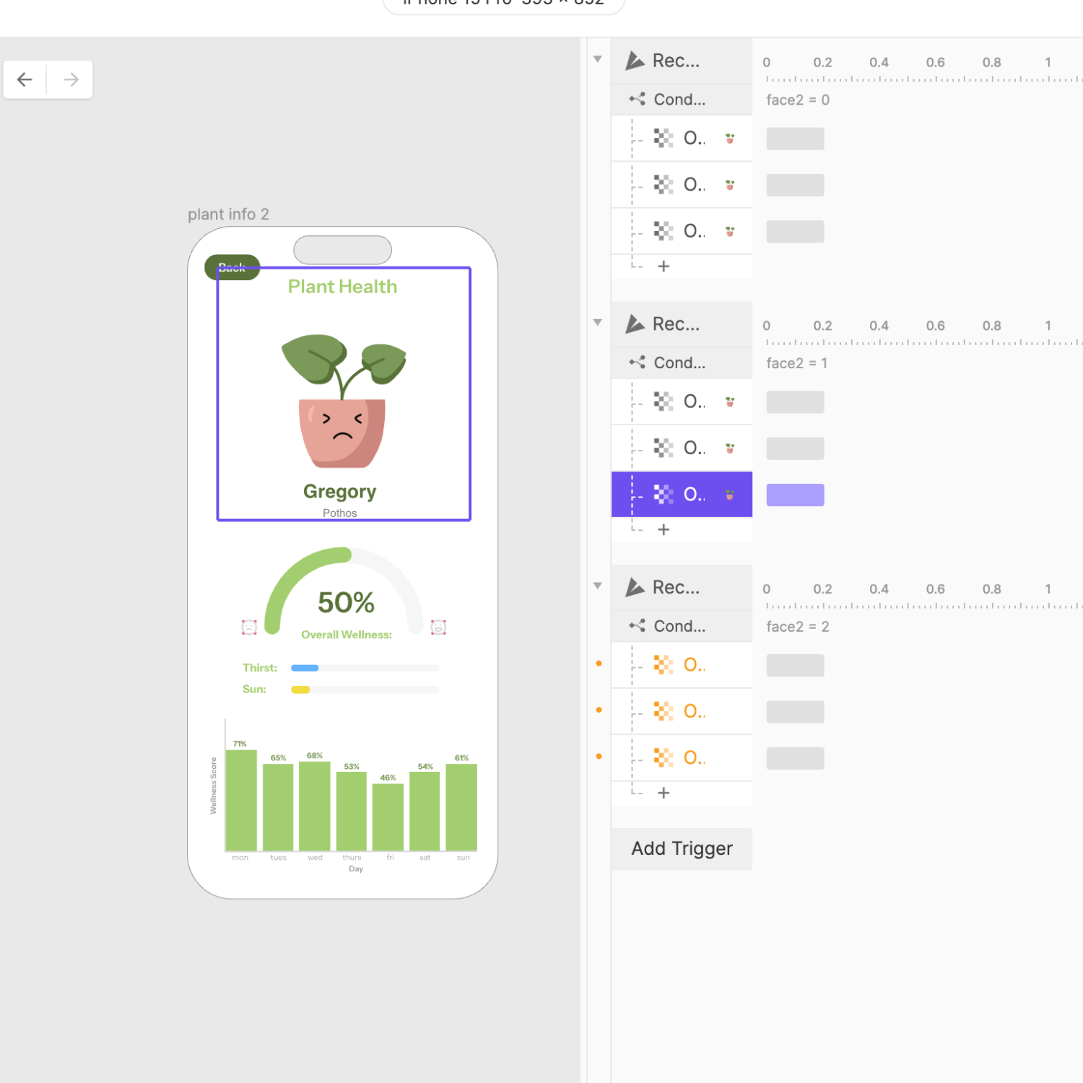Click the Back button on the phone mockup

click(232, 267)
